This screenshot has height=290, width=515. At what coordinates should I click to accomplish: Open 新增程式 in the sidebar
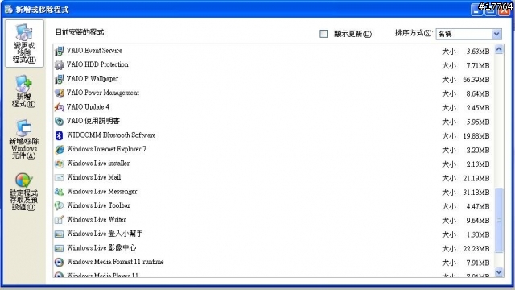24,91
